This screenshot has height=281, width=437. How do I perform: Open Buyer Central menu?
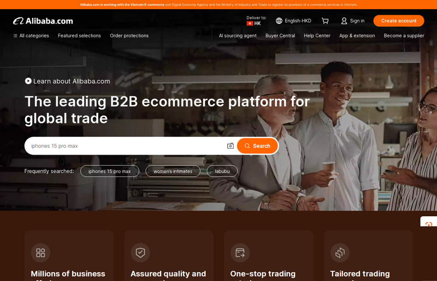(x=280, y=35)
